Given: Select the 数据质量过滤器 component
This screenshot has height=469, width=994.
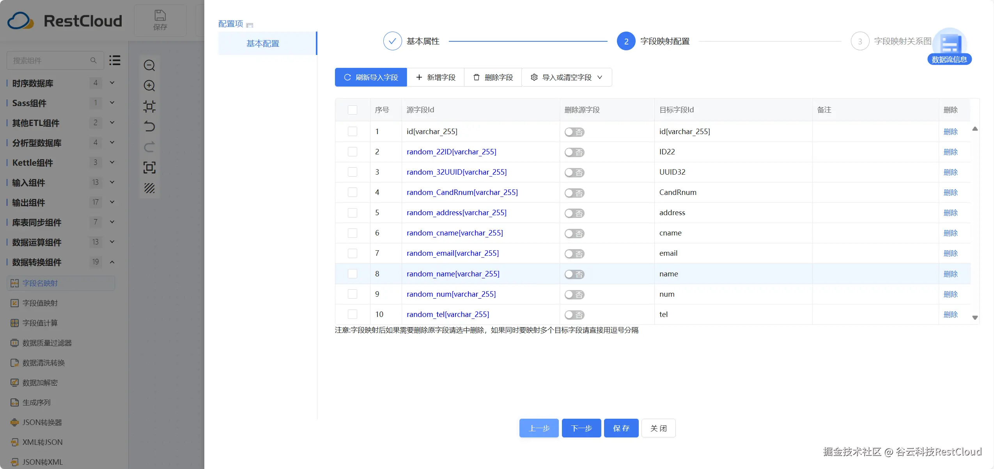Looking at the screenshot, I should coord(41,343).
